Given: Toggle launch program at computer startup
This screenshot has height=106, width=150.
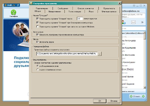Looking at the screenshot, I should pyautogui.click(x=37, y=35).
